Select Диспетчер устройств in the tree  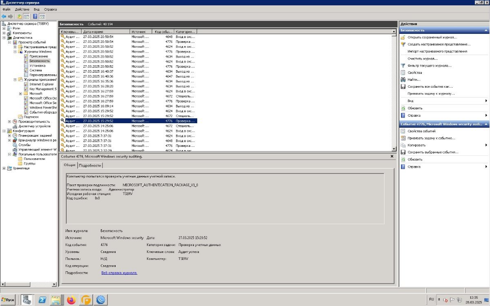[34, 126]
